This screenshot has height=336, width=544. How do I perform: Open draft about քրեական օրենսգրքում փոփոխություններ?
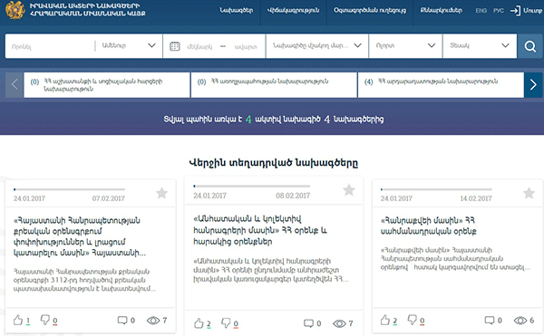pyautogui.click(x=80, y=236)
